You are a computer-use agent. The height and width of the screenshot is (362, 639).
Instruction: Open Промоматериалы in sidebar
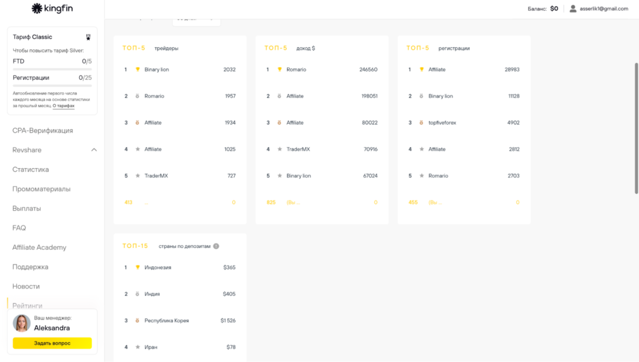click(x=41, y=189)
